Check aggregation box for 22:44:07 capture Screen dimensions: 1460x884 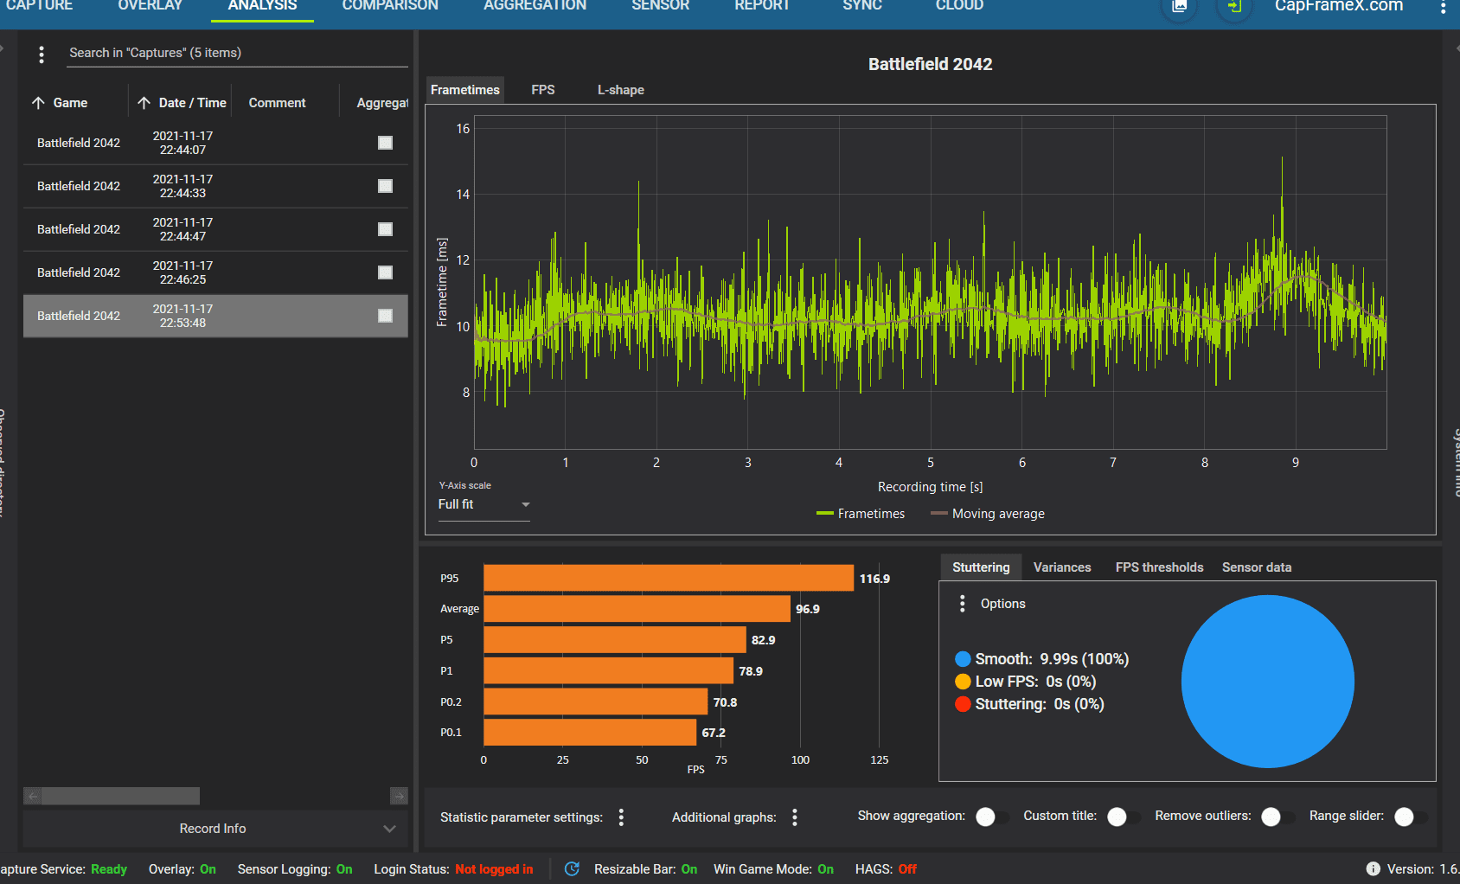[x=386, y=143]
